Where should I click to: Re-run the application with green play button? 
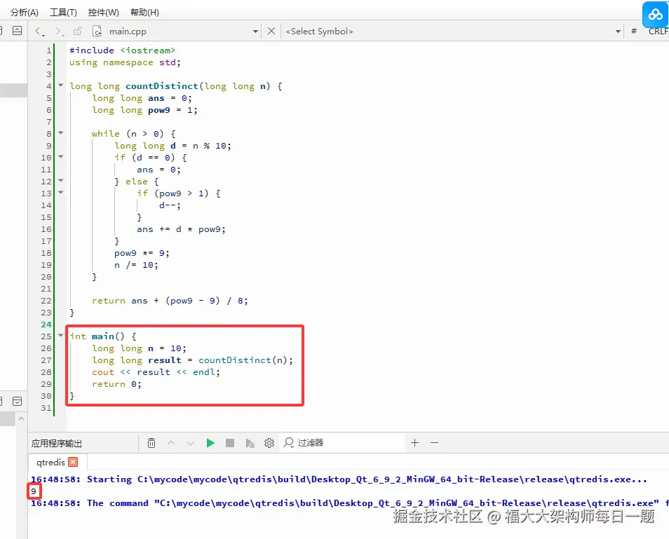[x=210, y=443]
